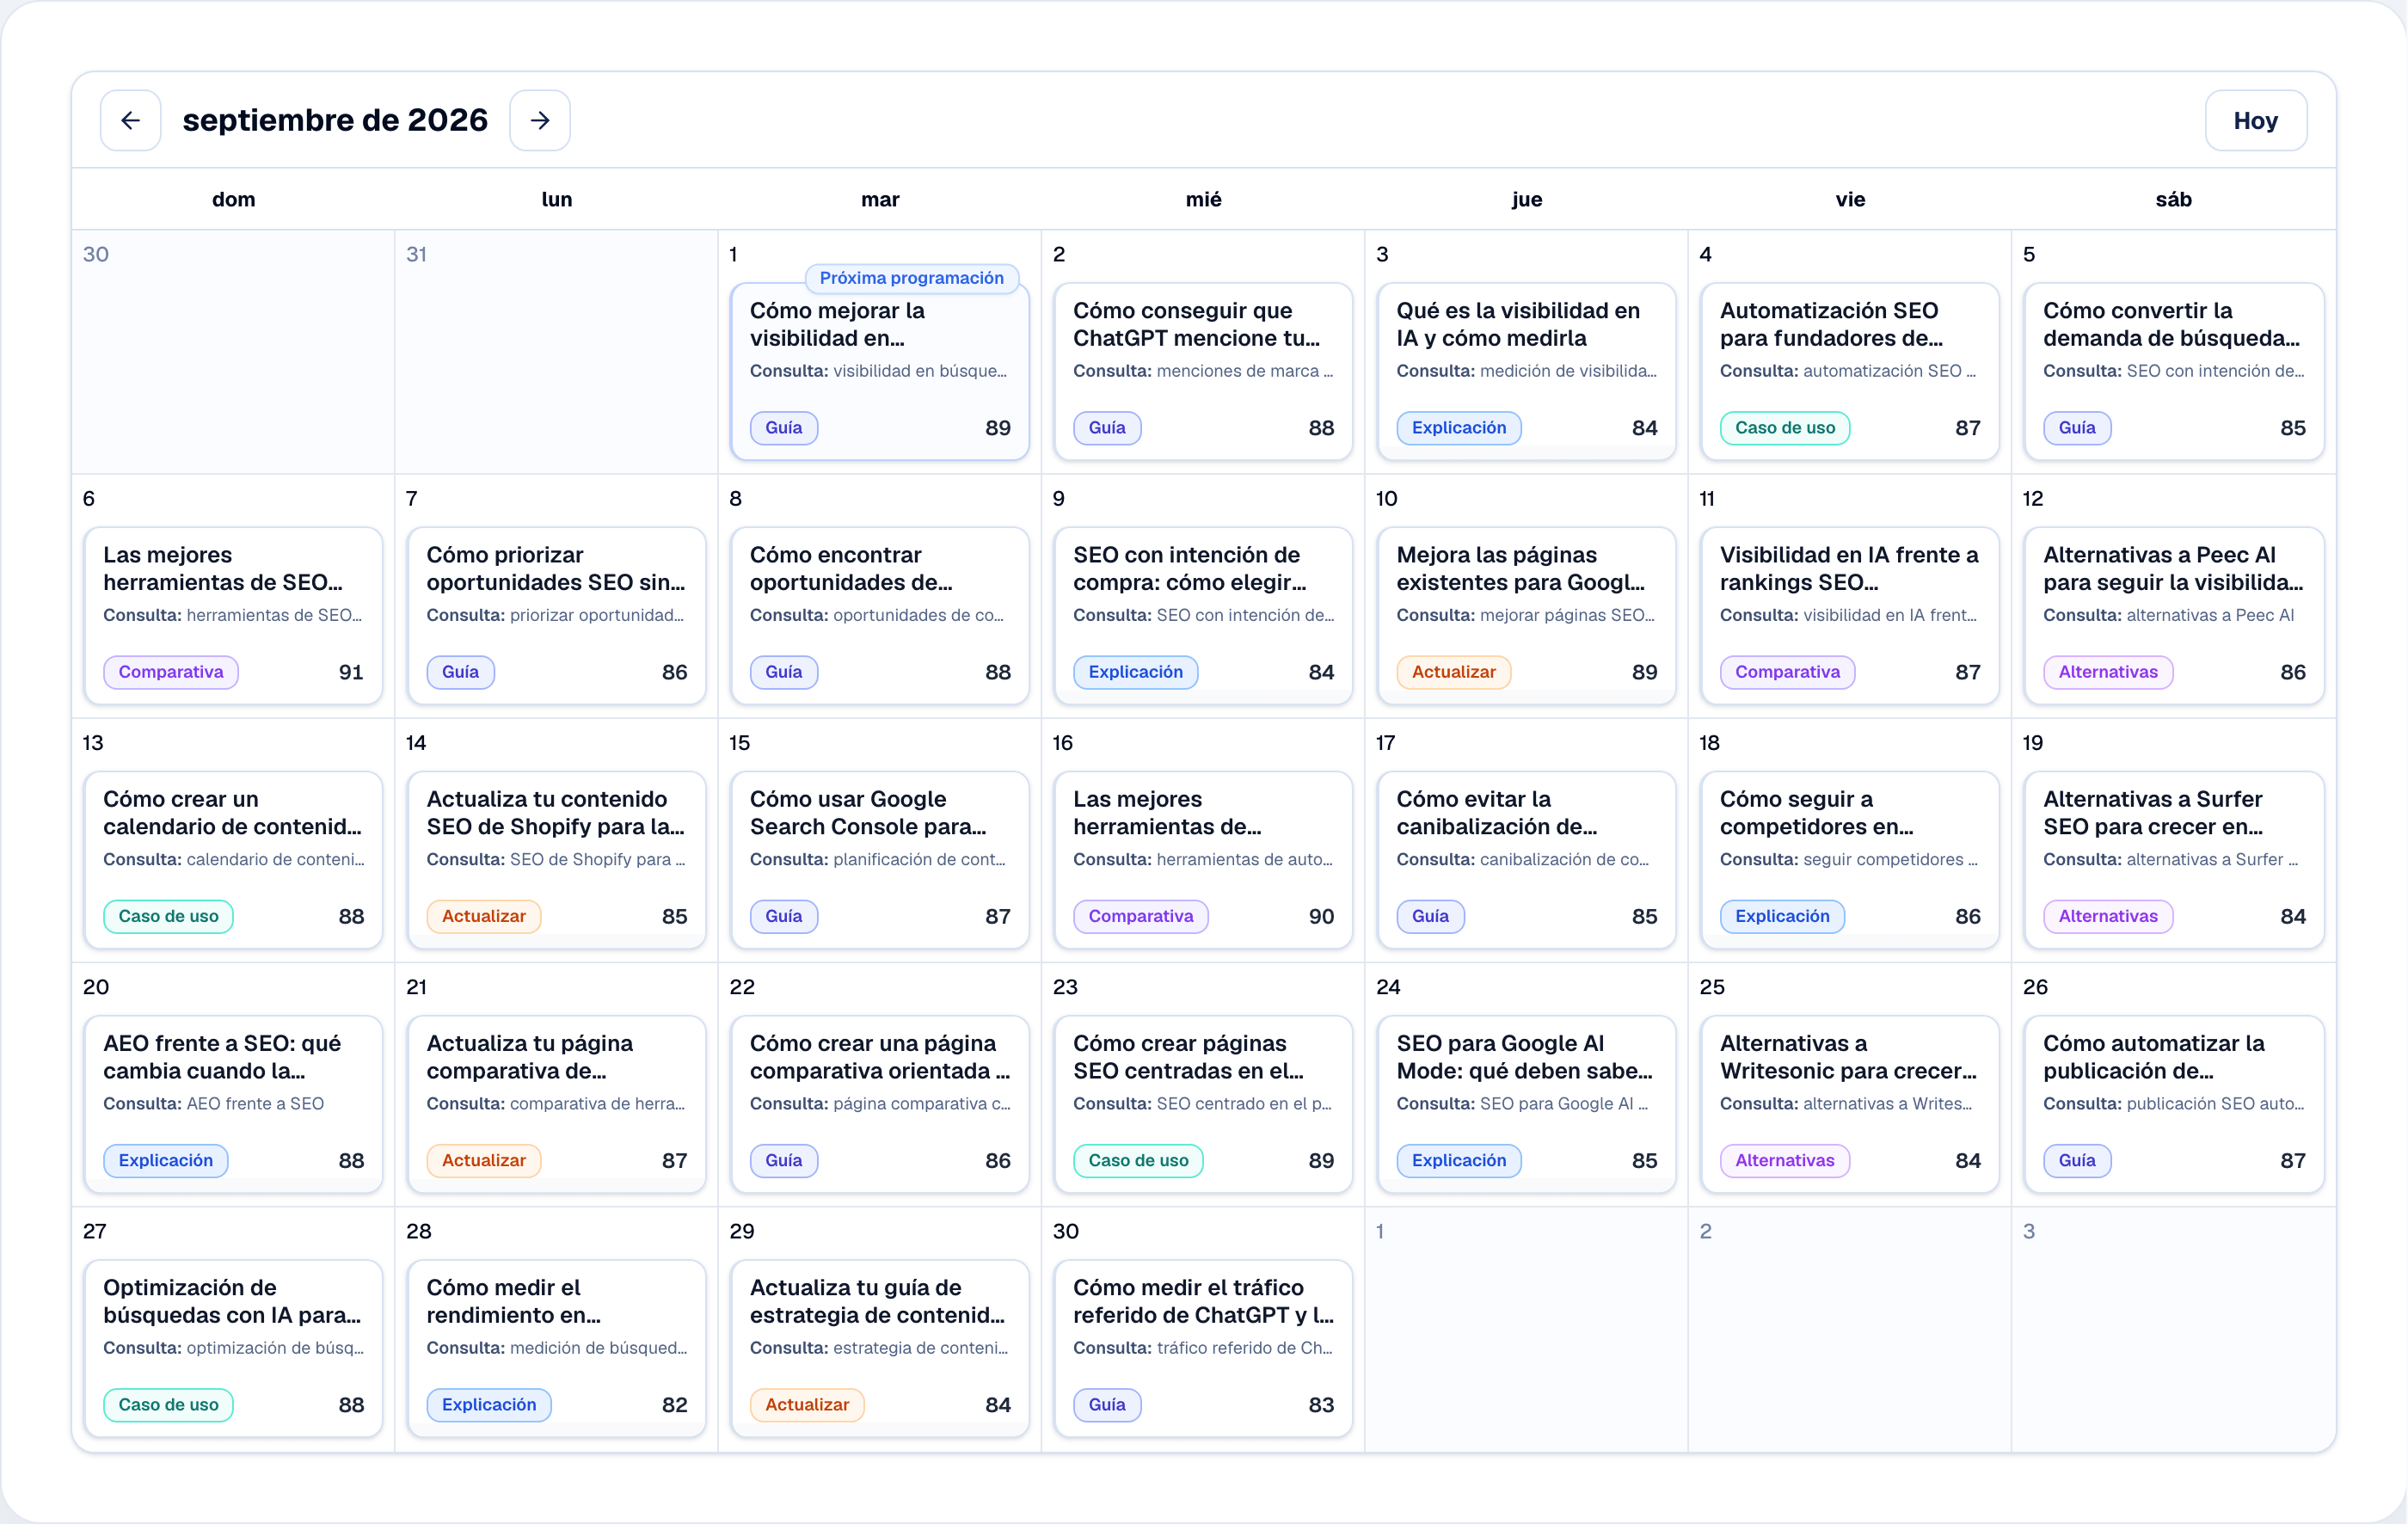This screenshot has width=2408, height=1524.
Task: Open the September 1 card 'Cómo mejorar la visibilidad en…'
Action: [x=879, y=371]
